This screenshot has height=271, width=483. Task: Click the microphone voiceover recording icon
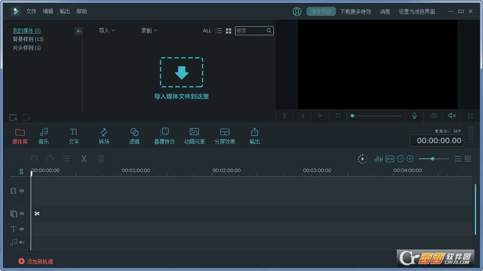point(414,116)
